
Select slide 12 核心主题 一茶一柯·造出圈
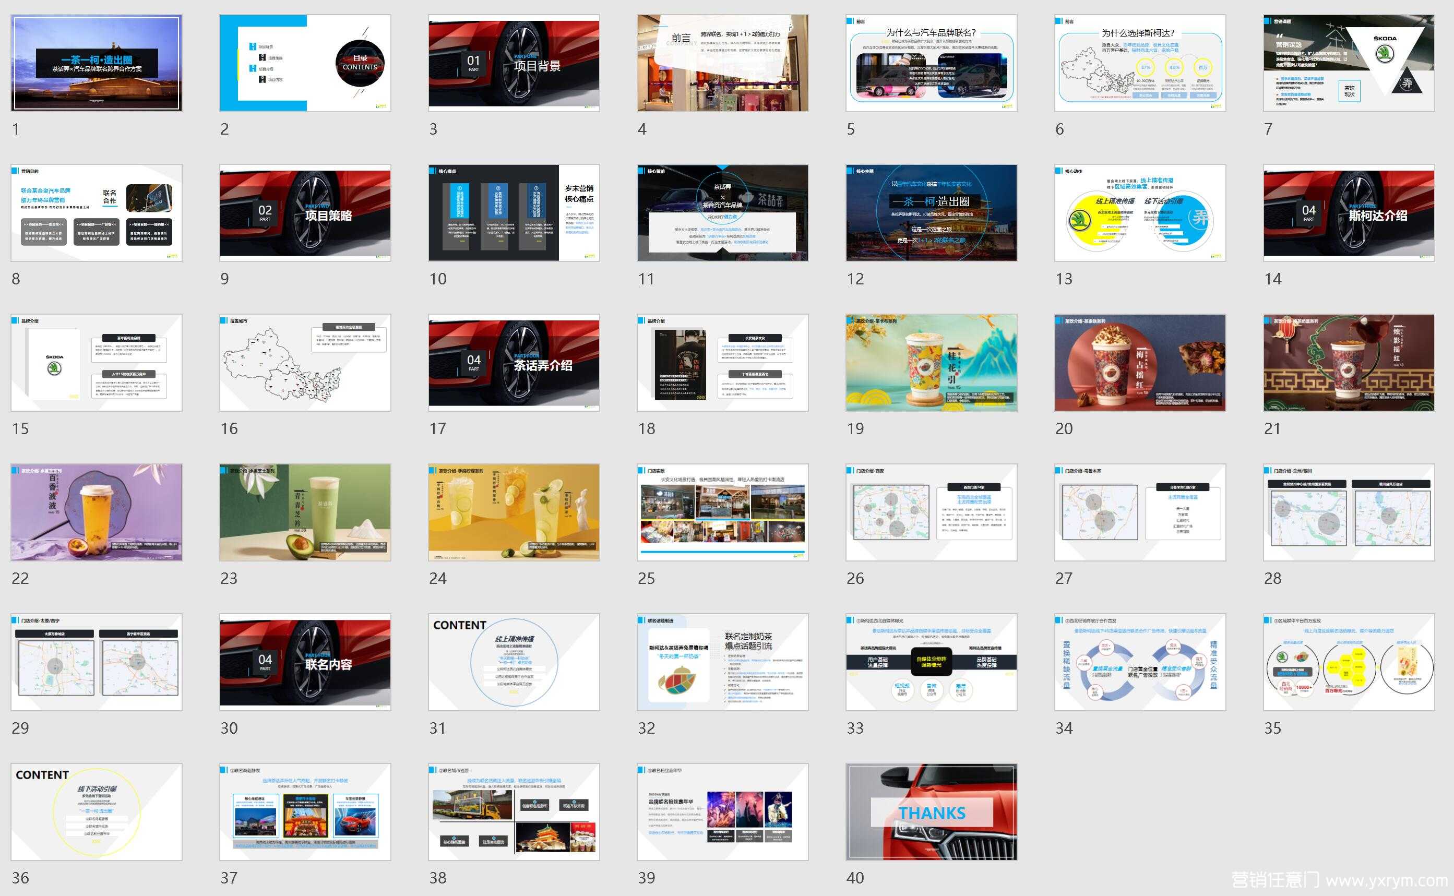coord(932,213)
